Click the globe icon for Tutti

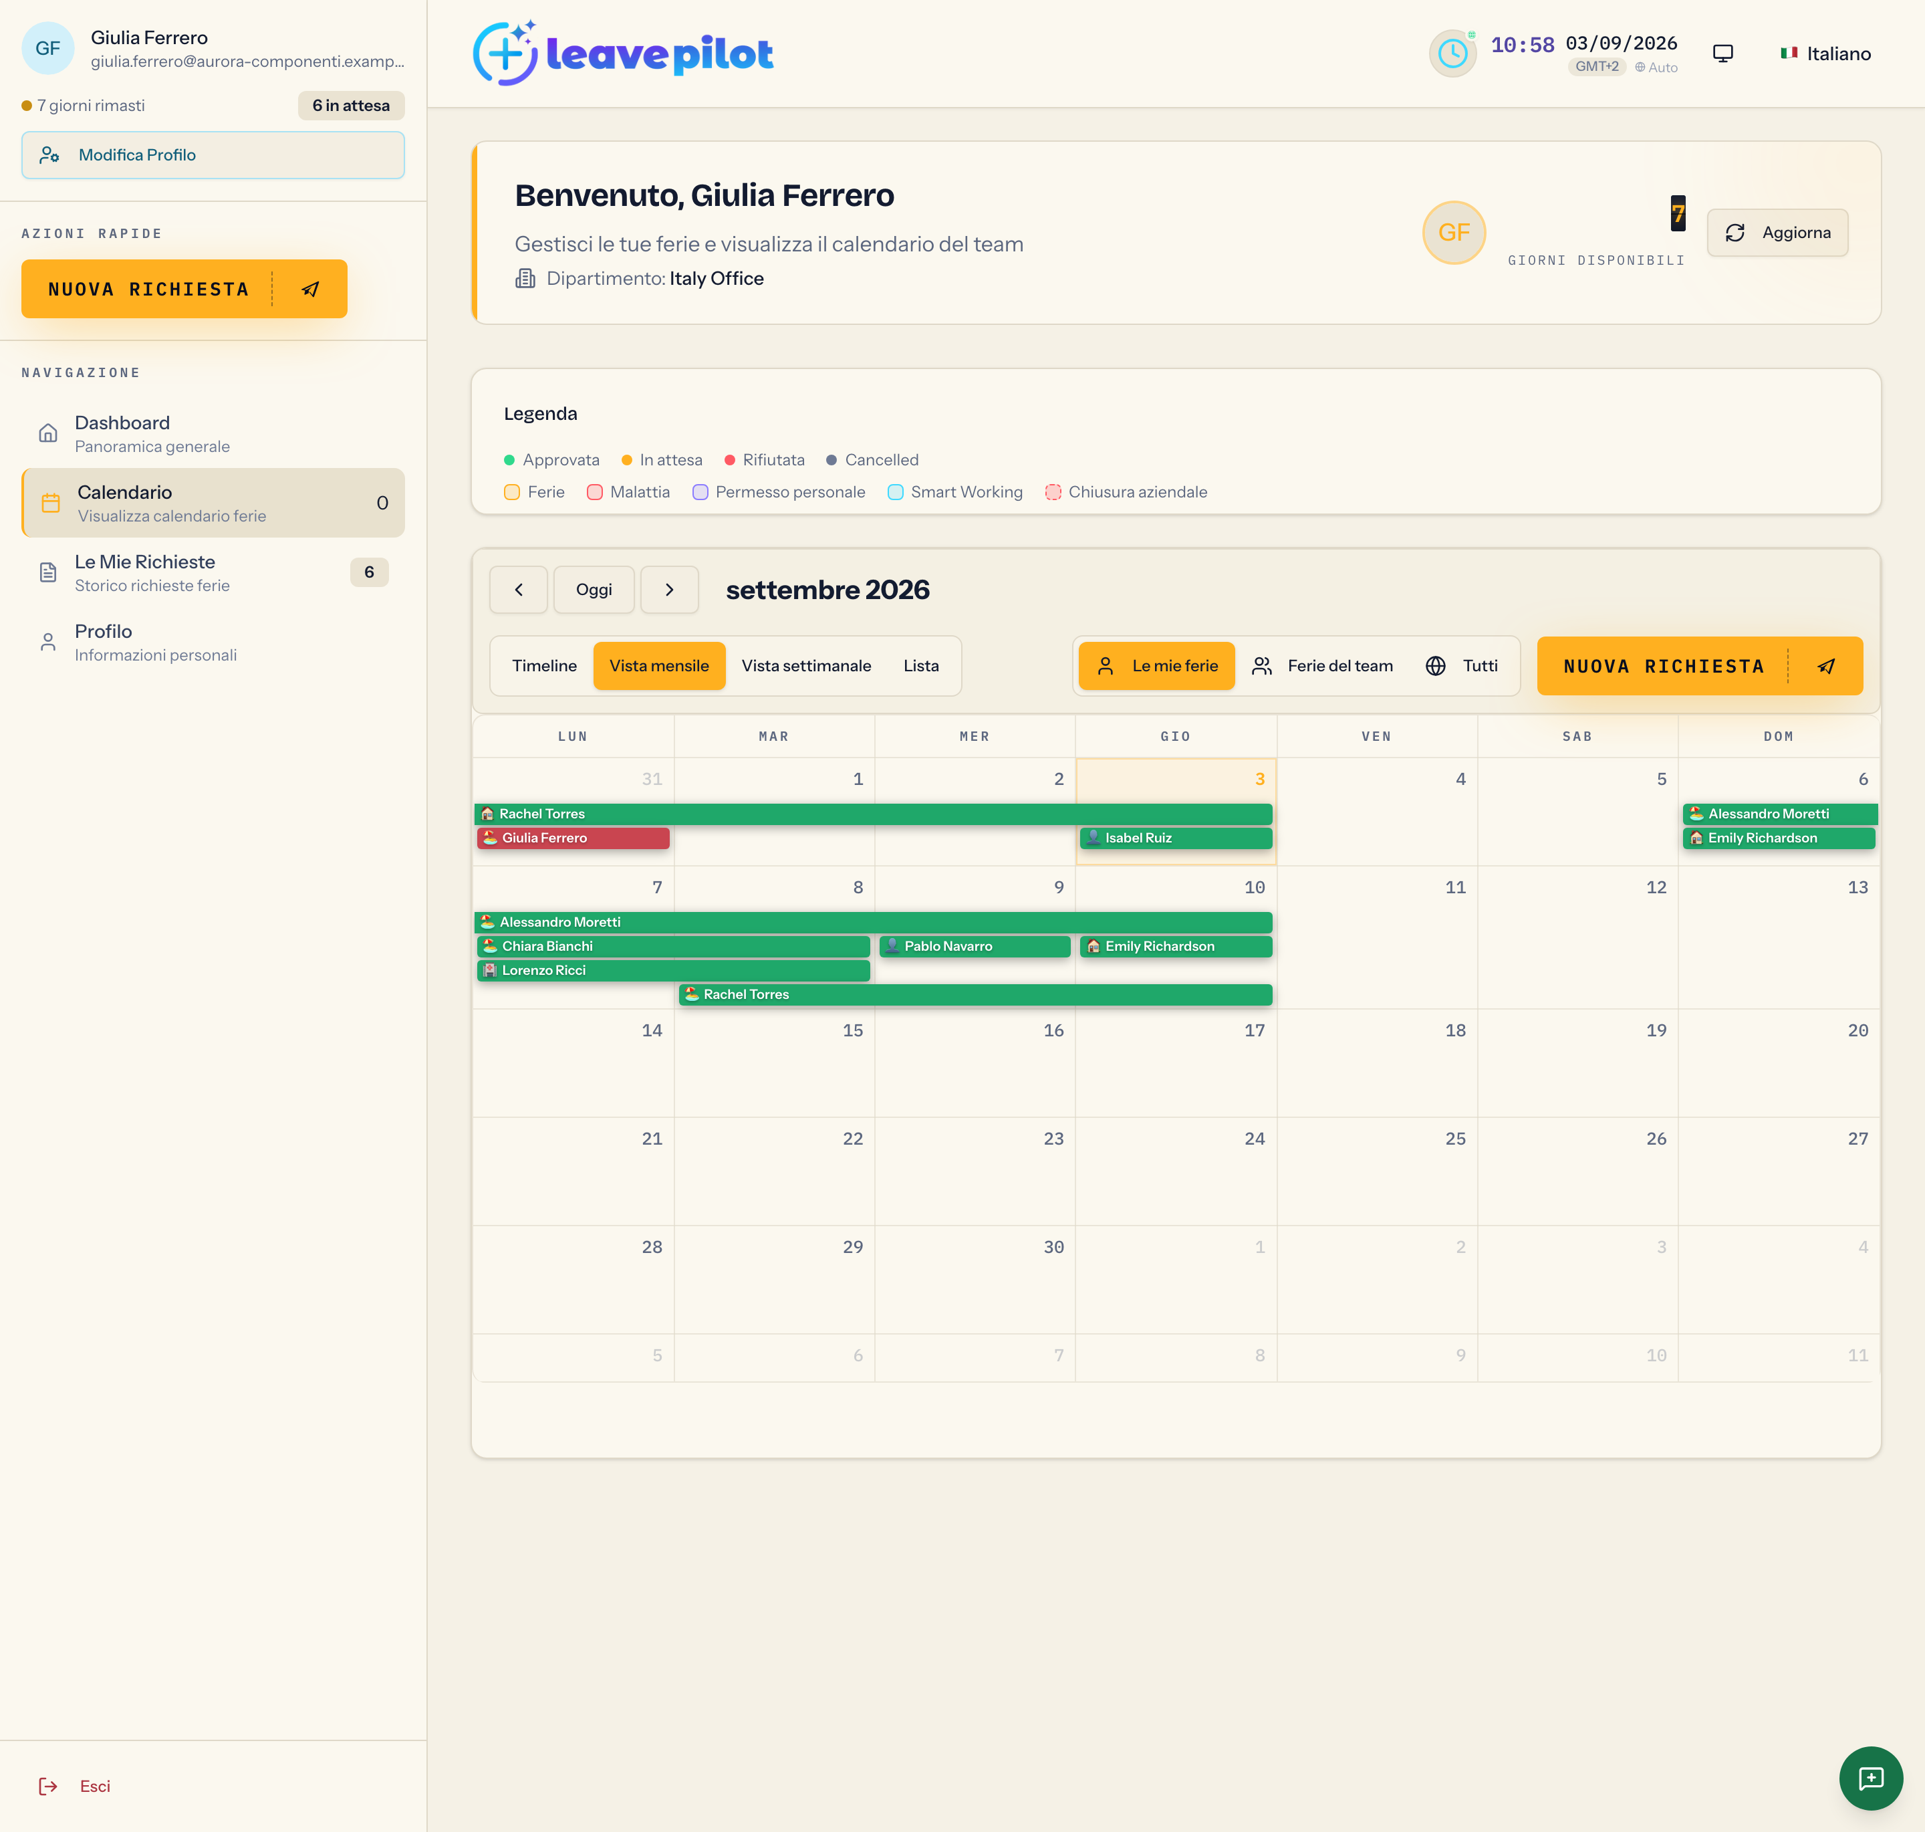point(1436,666)
